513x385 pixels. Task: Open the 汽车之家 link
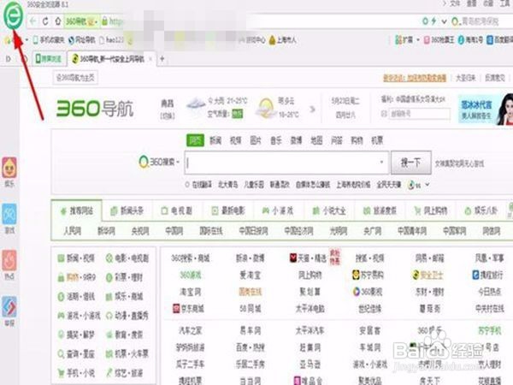[191, 330]
